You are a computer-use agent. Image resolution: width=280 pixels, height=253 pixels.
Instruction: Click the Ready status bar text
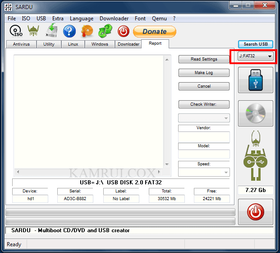14,244
